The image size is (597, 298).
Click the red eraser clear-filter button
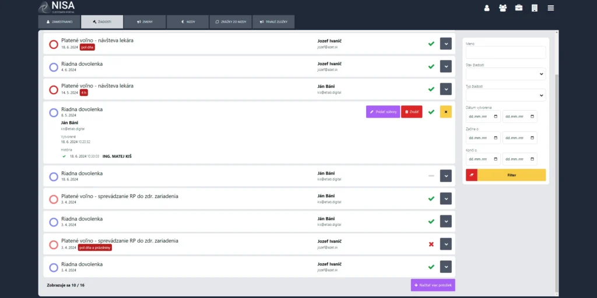click(x=471, y=175)
